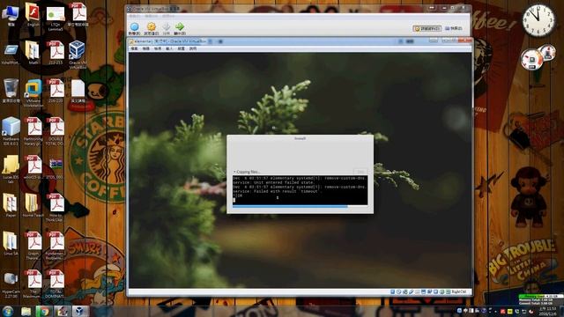Open the Paper folder on desktop

click(x=11, y=205)
